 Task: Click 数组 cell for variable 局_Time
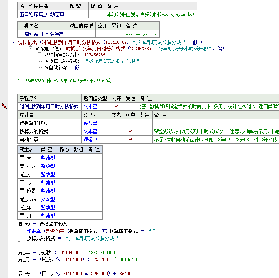[x=79, y=199]
